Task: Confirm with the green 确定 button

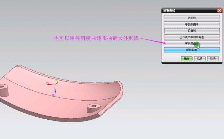Action: point(187,58)
